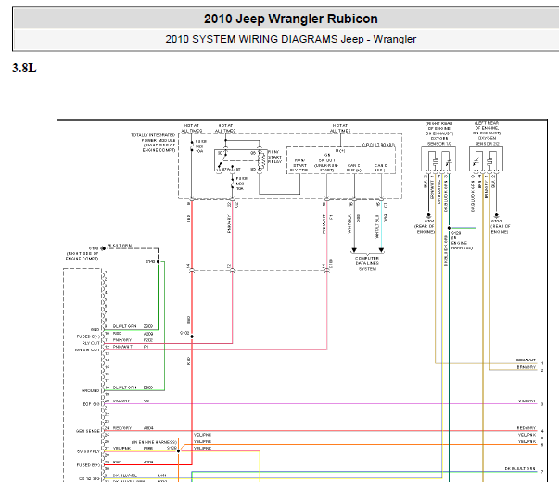Image resolution: width=559 pixels, height=482 pixels.
Task: Click the G104 ground symbol under sensor 1/2
Action: (x=428, y=215)
